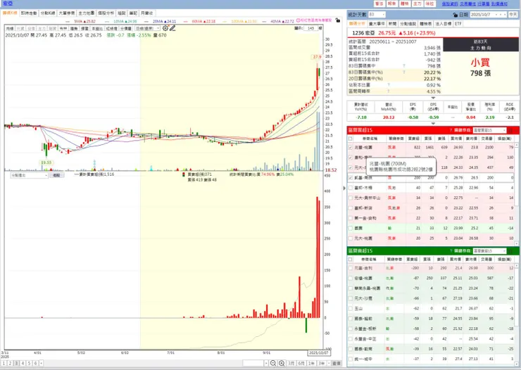This screenshot has width=521, height=370.
Task: Open the 日期 2025/10/7 date picker
Action: (489, 15)
